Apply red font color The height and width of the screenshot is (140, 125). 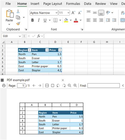pyautogui.click(x=76, y=20)
